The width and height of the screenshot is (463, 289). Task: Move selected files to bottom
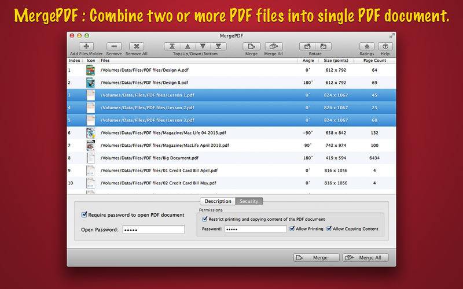(x=218, y=46)
